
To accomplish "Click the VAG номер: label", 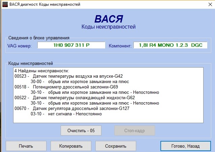I will 20,46.
